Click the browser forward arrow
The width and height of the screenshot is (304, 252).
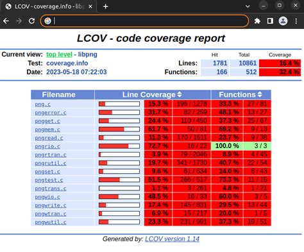click(19, 21)
